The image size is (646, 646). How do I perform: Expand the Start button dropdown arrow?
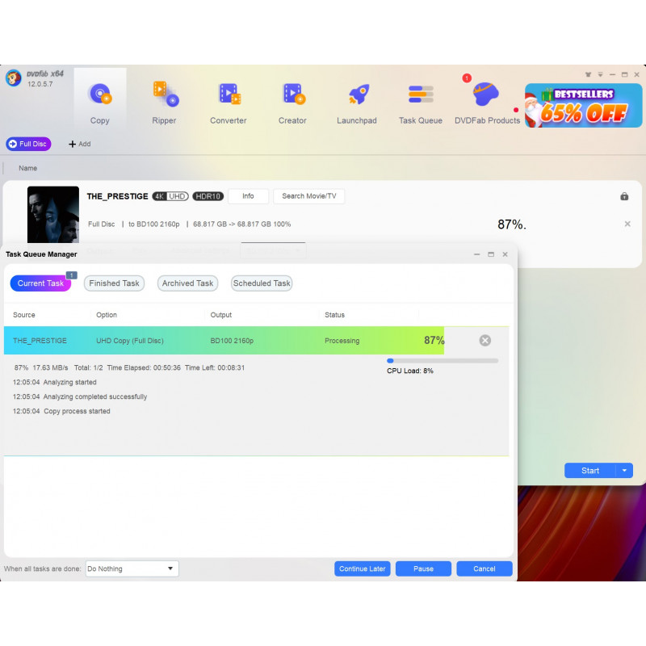(x=624, y=471)
